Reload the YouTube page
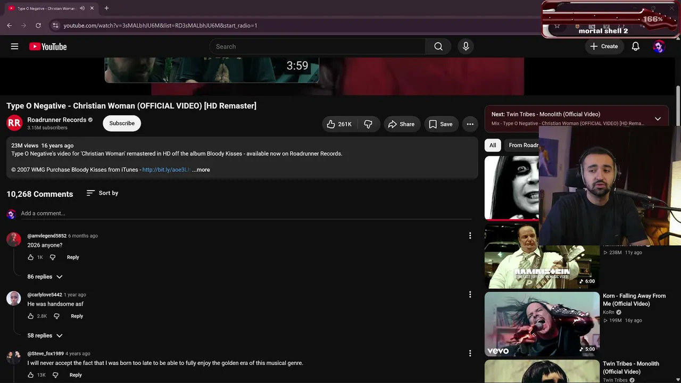This screenshot has width=681, height=383. [38, 25]
